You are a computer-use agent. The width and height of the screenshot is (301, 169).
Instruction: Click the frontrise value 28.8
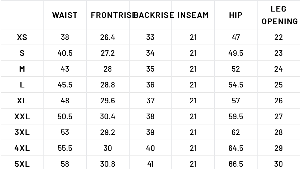point(108,85)
